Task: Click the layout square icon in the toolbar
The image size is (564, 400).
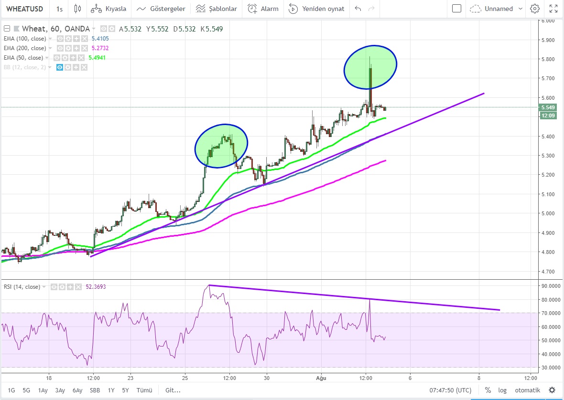Action: click(x=456, y=9)
